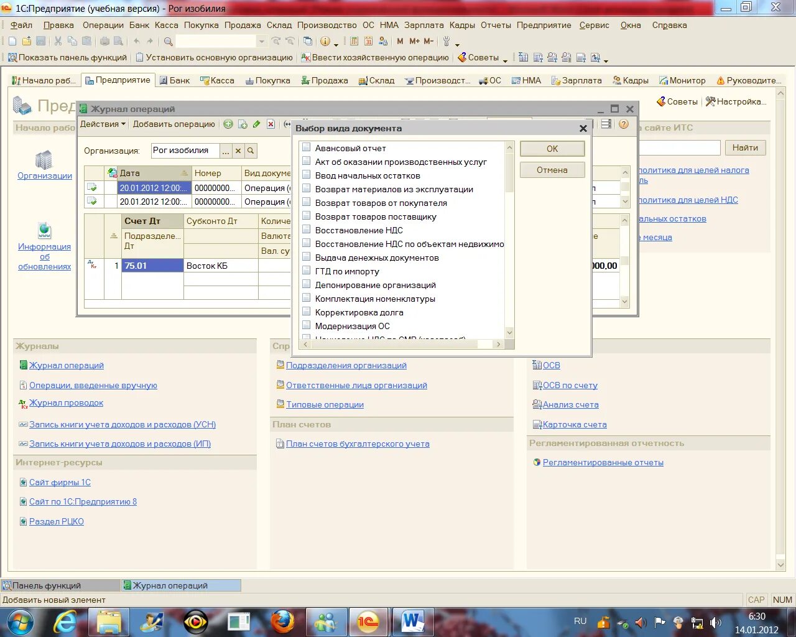The height and width of the screenshot is (637, 796).
Task: Open the Операции menu
Action: coord(103,25)
